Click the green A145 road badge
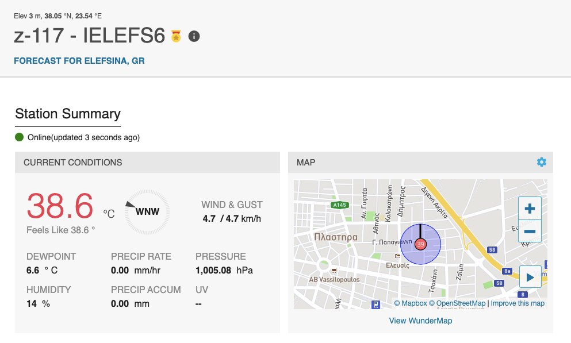Image resolution: width=571 pixels, height=343 pixels. [339, 205]
